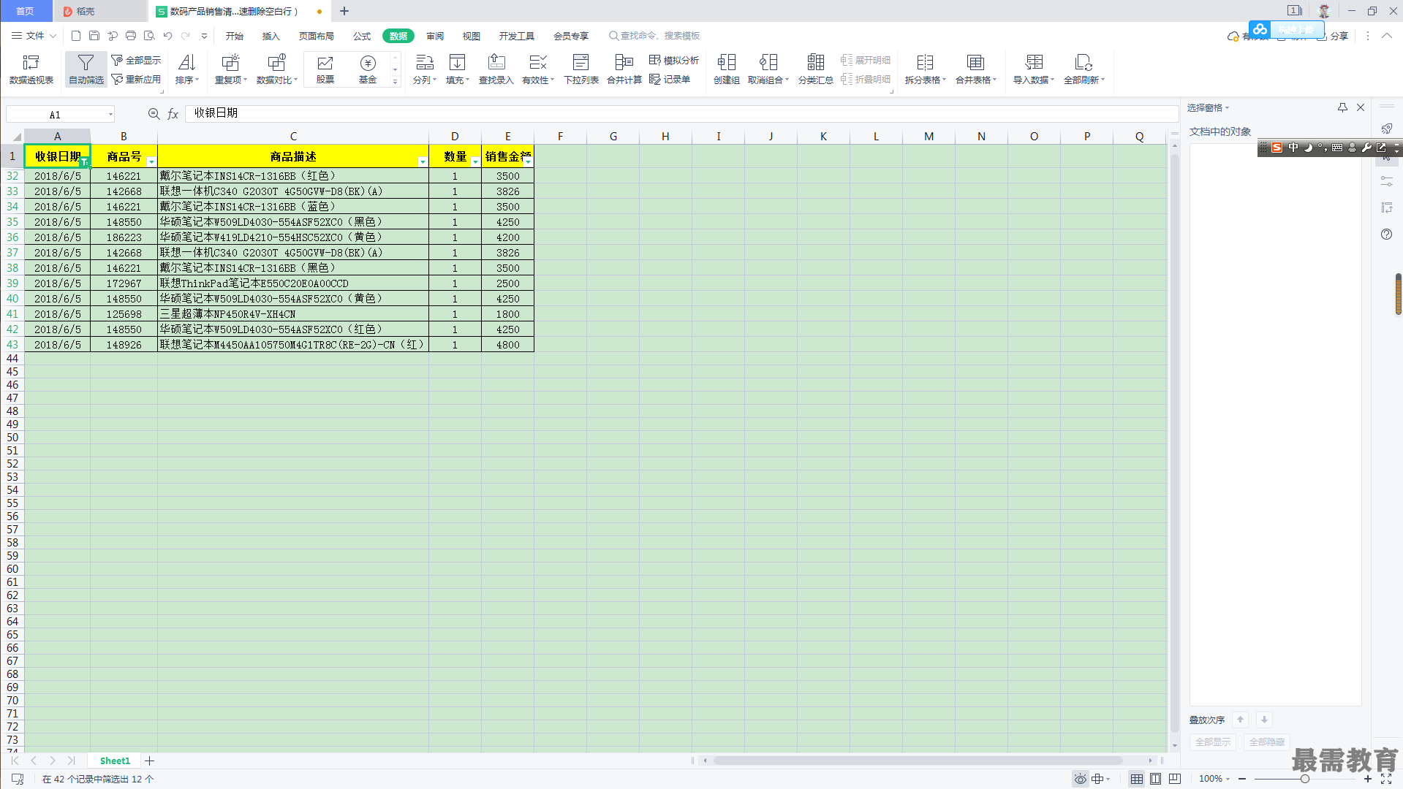Switch to page layout view in status bar
Viewport: 1403px width, 789px height.
(x=1156, y=779)
